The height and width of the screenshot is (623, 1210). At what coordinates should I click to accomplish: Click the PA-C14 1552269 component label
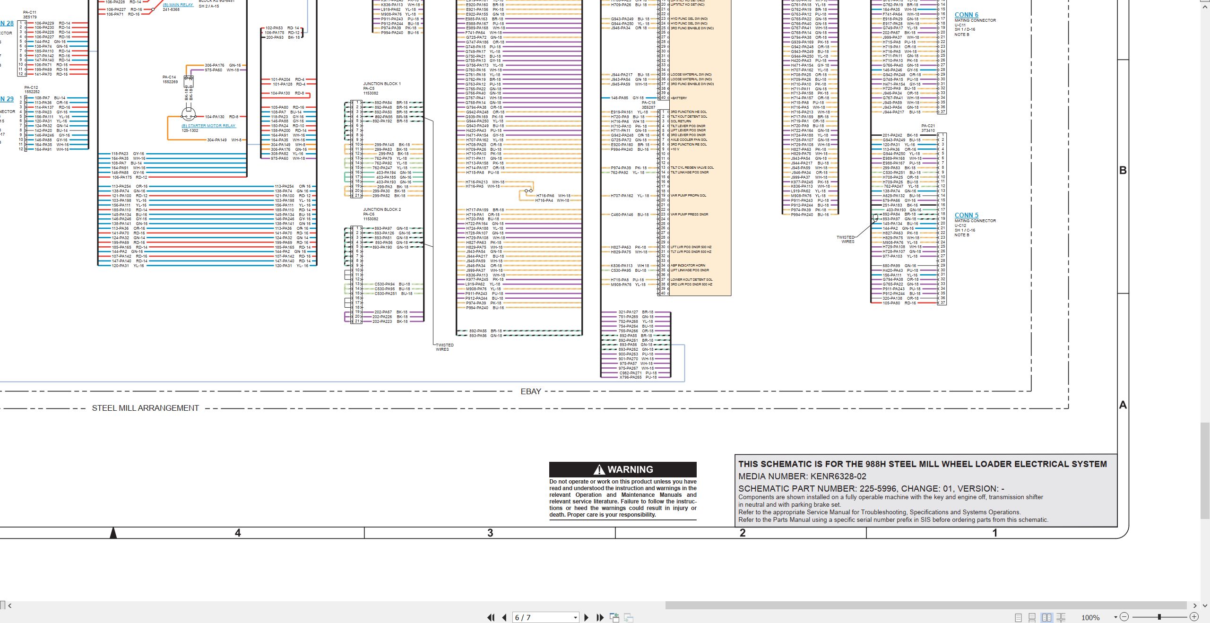[x=170, y=79]
